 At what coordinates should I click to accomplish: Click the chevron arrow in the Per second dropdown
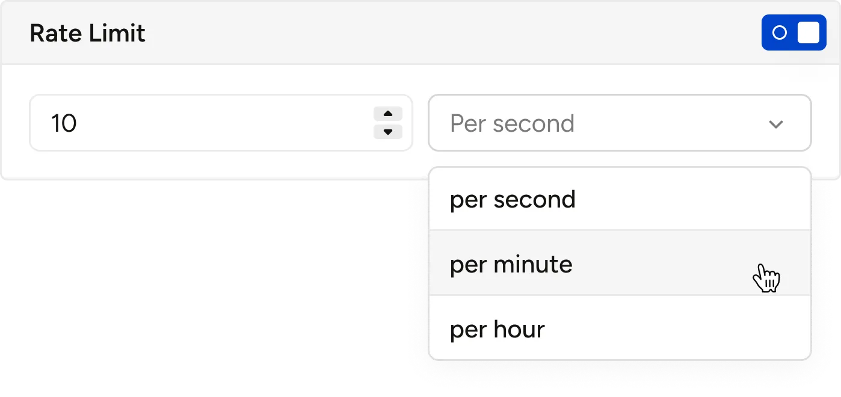coord(776,124)
